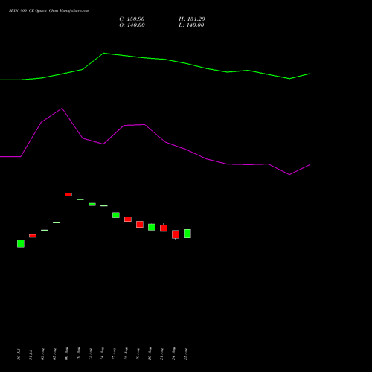Select the last green candle for 25 Aug

(187, 234)
